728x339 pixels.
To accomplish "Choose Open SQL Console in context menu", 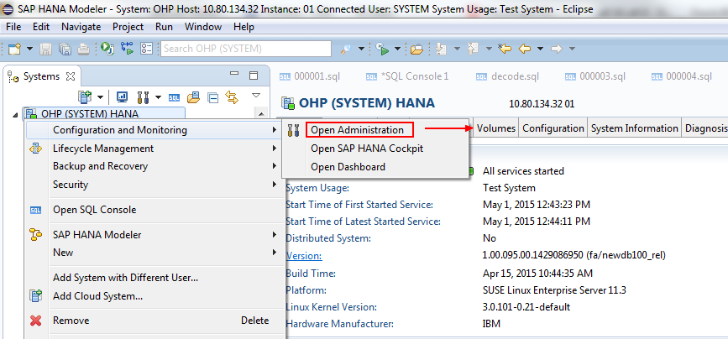I will coord(94,210).
